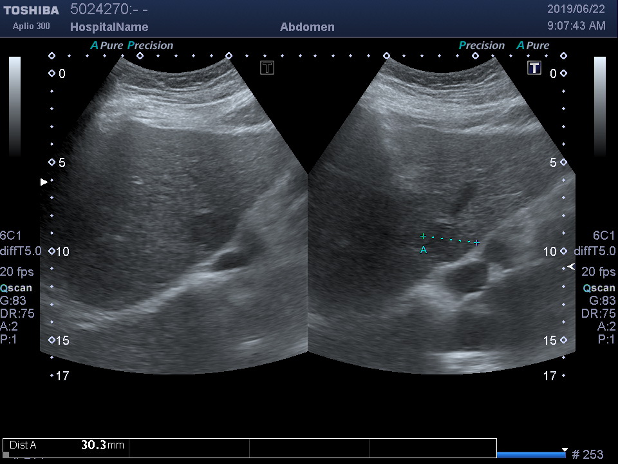Toggle Qscan on the left panel
Screen dimensions: 618x464
pos(16,288)
